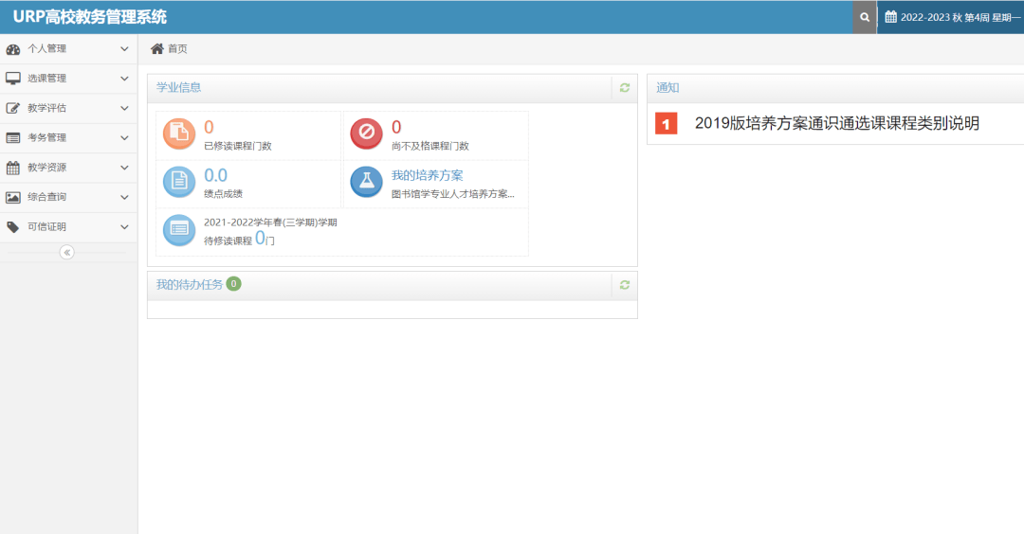Click the 已修读课程门数 label
1024x534 pixels.
(238, 146)
